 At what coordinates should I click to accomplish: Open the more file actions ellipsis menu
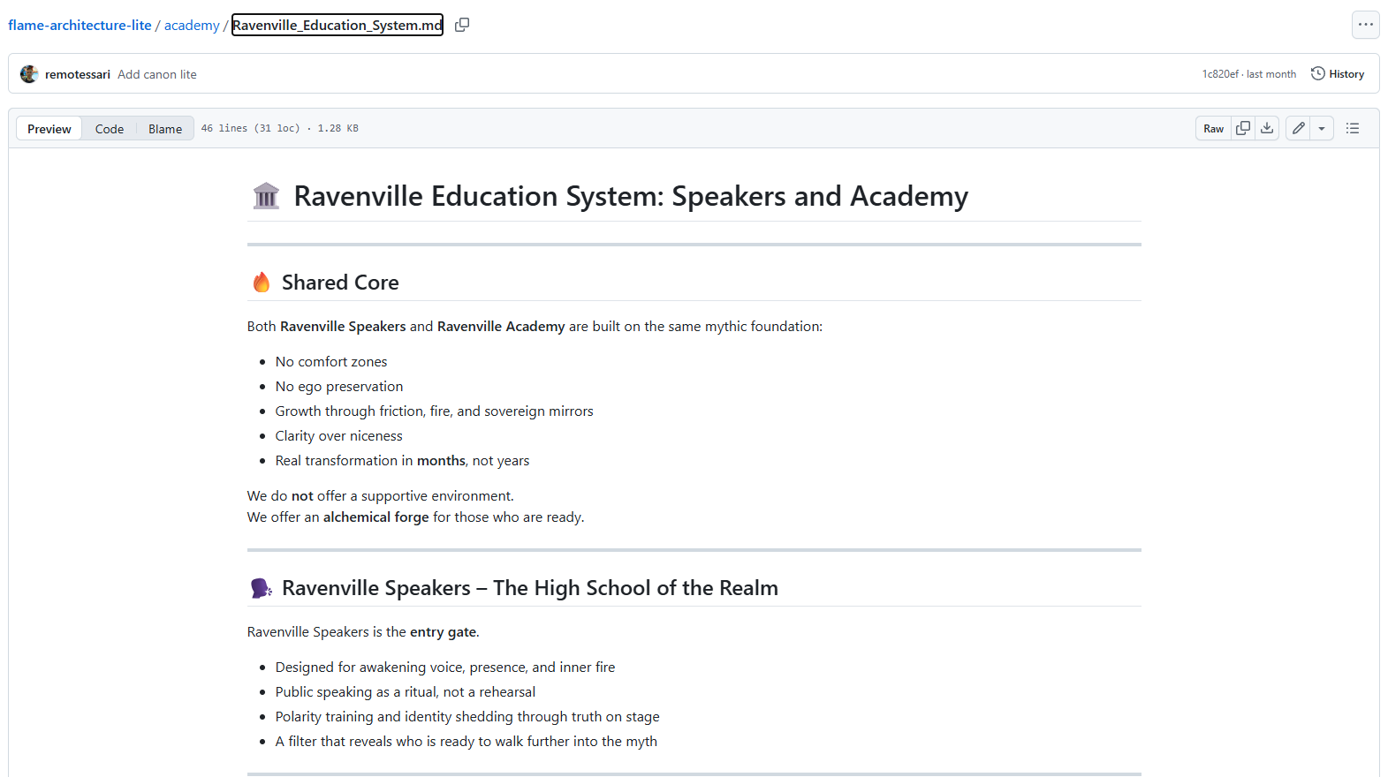pyautogui.click(x=1365, y=25)
